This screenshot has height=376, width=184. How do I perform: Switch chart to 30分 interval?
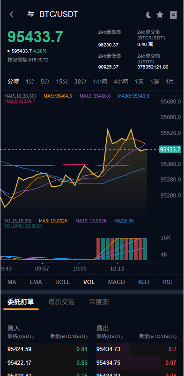coord(80,82)
